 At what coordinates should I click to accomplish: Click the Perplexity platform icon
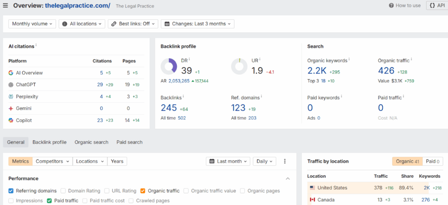(11, 97)
